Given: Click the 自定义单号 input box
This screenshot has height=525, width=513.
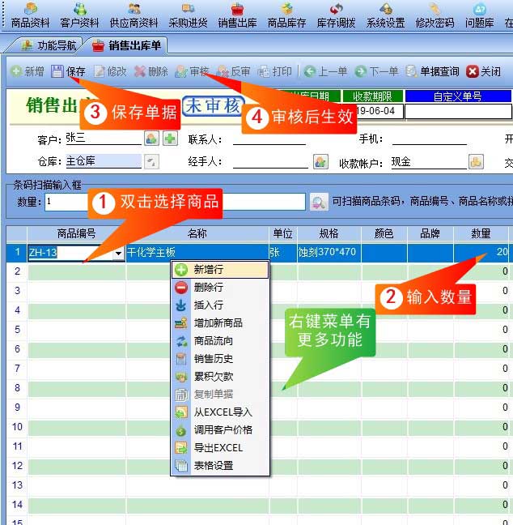Looking at the screenshot, I should click(458, 112).
